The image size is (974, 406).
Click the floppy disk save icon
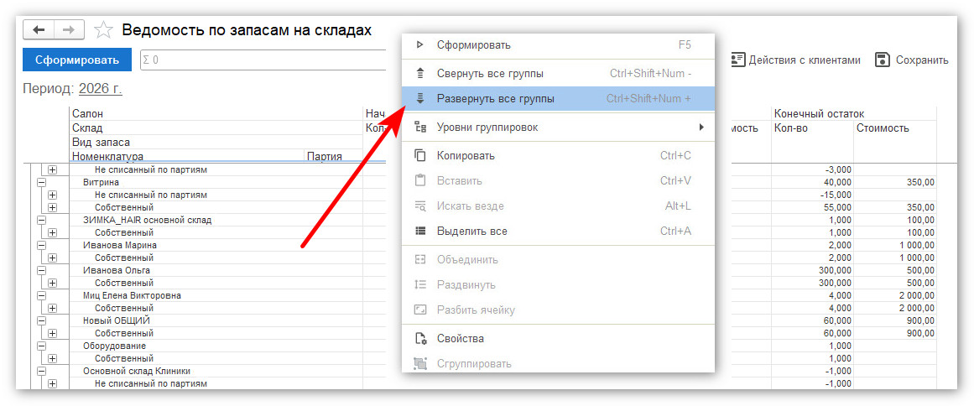(882, 60)
